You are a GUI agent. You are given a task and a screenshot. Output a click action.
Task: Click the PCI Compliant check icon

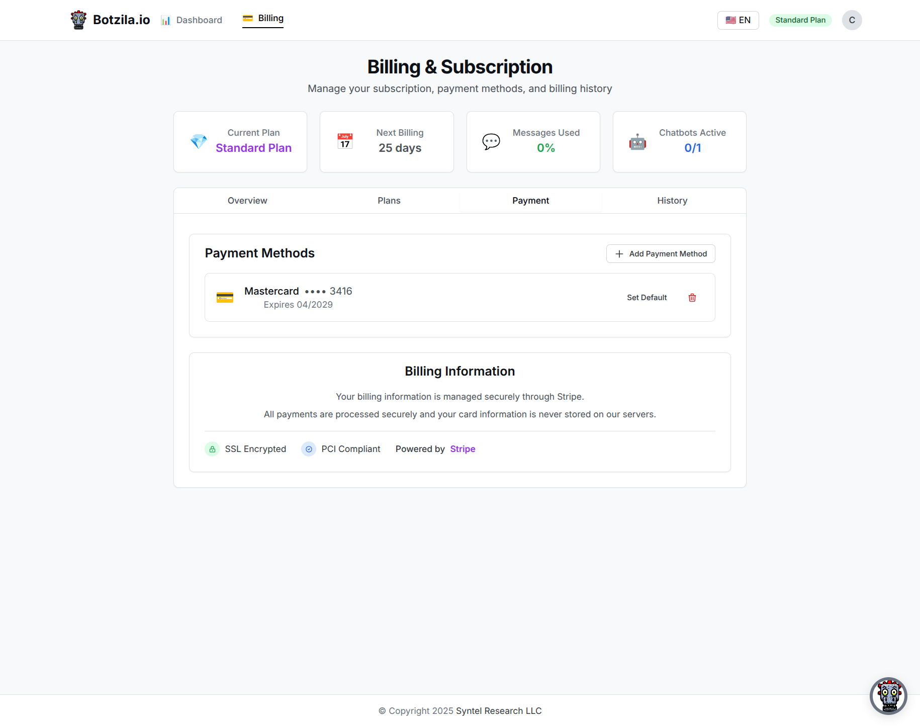(x=309, y=449)
